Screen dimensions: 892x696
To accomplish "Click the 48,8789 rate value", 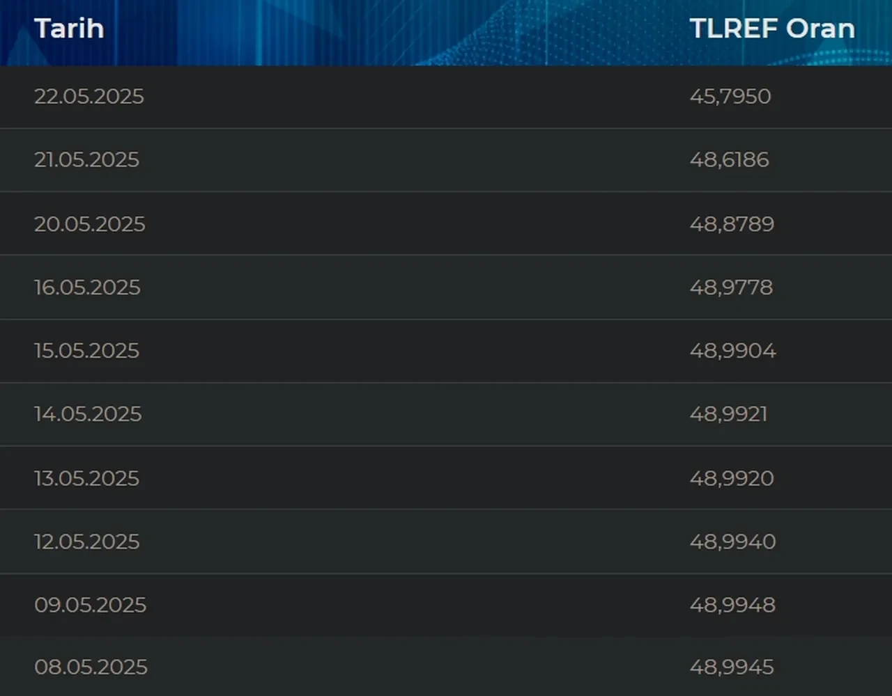I will coord(732,224).
